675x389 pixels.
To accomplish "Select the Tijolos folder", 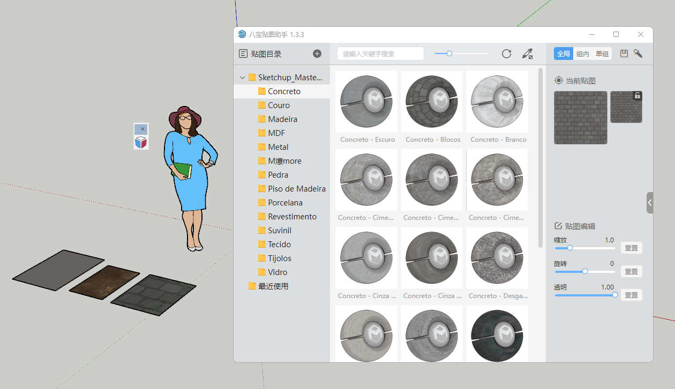I will (280, 258).
